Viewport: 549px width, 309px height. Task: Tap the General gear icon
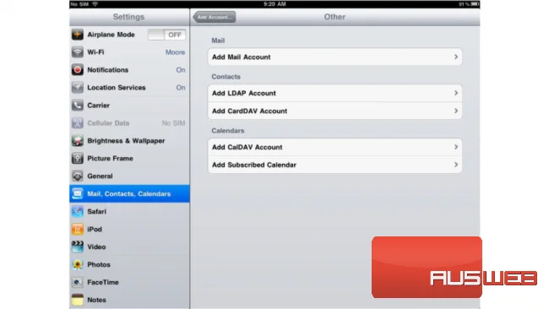[78, 176]
